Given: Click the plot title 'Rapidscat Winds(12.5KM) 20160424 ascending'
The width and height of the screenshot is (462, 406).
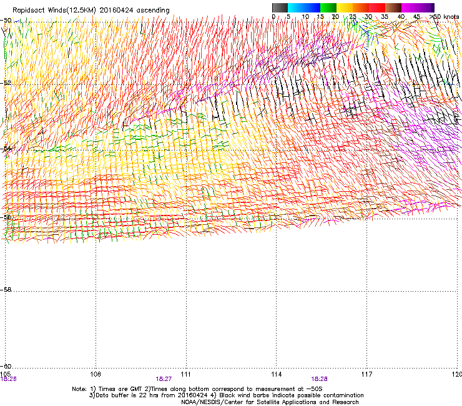Looking at the screenshot, I should [91, 11].
